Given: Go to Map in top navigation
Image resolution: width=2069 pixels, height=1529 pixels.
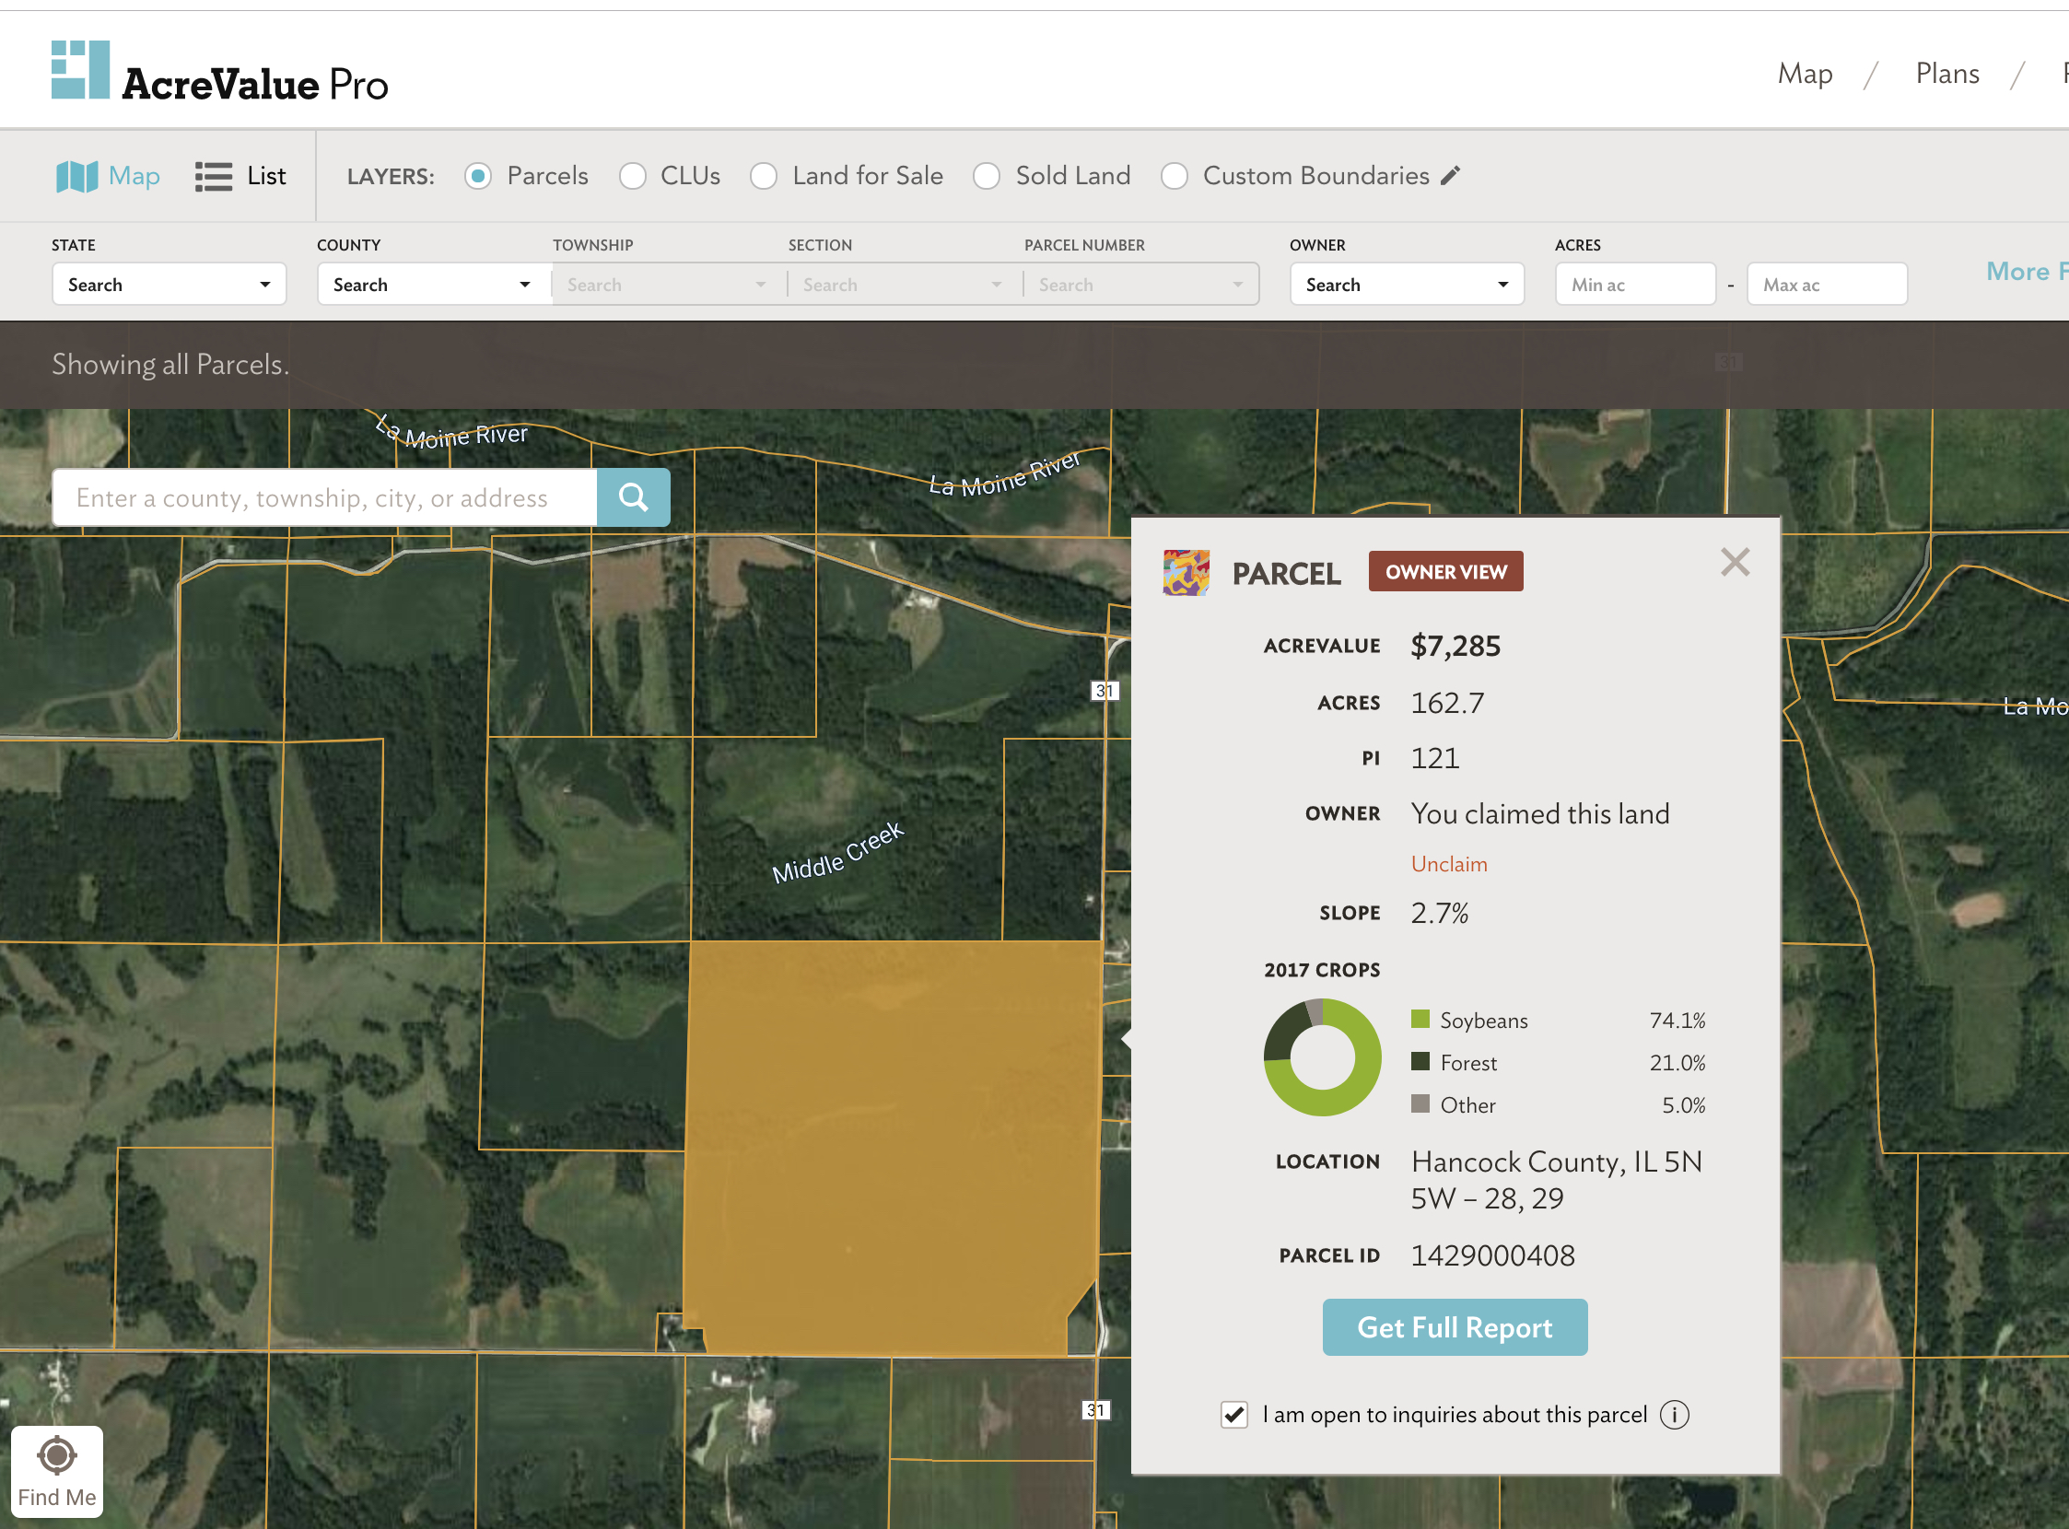Looking at the screenshot, I should pyautogui.click(x=1805, y=73).
